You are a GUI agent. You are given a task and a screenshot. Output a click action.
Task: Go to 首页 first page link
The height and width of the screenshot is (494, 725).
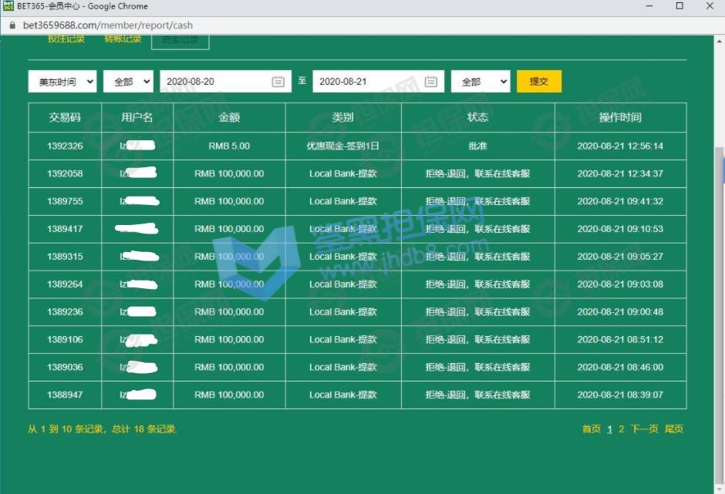pos(592,429)
